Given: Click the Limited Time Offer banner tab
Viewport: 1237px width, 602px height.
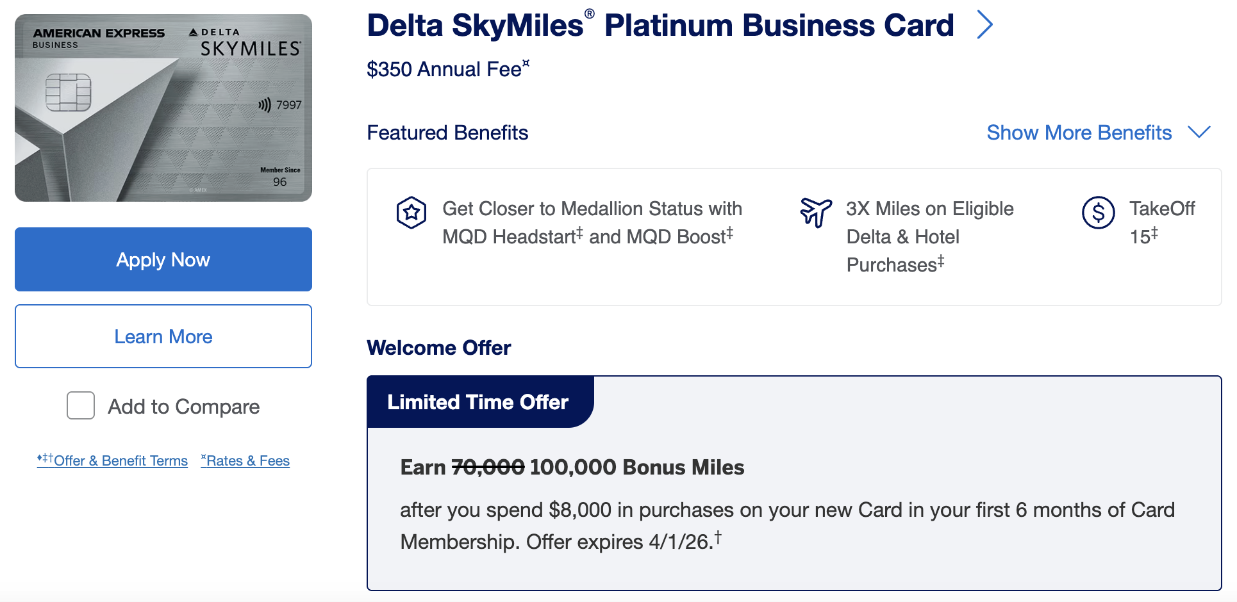Looking at the screenshot, I should [x=478, y=402].
